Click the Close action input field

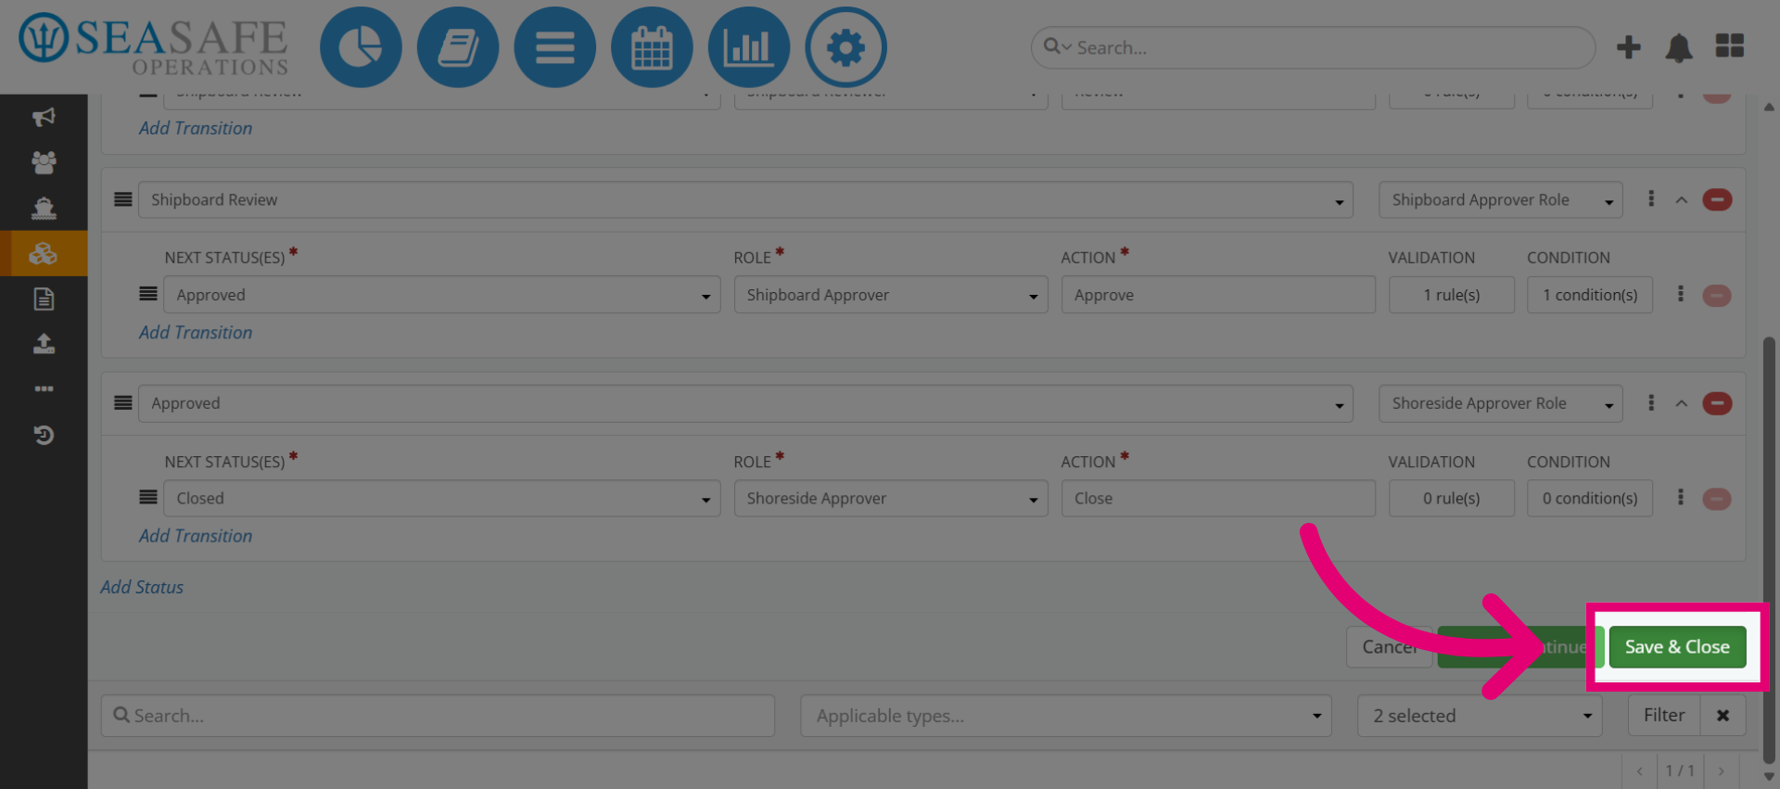coord(1218,498)
